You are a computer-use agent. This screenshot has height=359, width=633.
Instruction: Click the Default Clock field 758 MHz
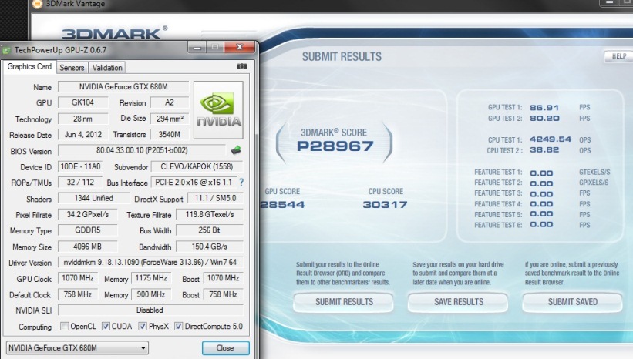click(78, 294)
